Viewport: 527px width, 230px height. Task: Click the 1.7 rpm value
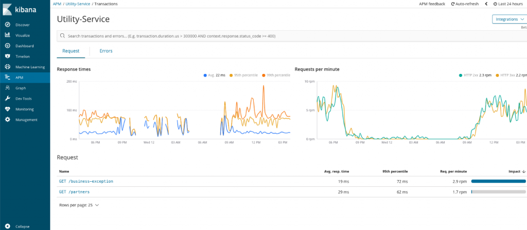pos(460,192)
